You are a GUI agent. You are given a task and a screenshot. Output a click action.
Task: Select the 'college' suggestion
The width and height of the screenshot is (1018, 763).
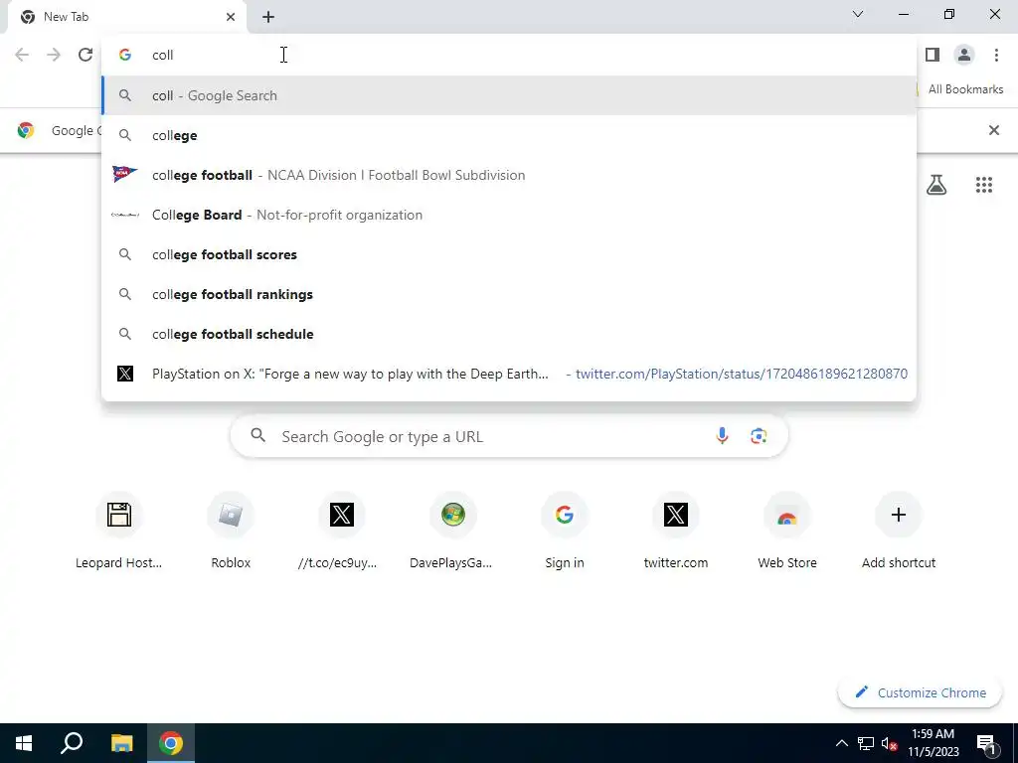point(509,135)
